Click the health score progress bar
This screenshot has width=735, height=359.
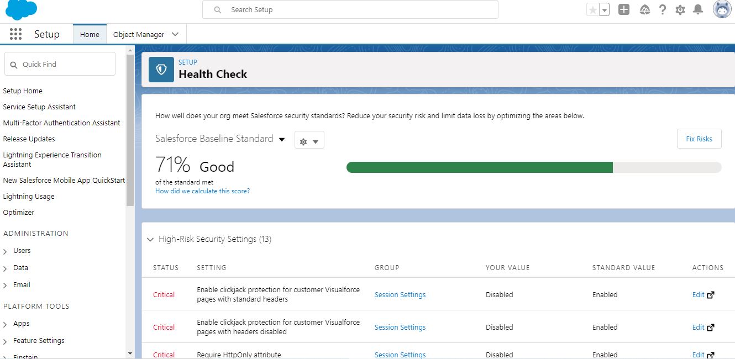tap(533, 167)
